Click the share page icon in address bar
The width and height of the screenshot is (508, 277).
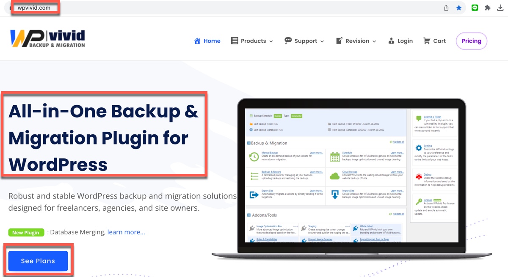(446, 8)
